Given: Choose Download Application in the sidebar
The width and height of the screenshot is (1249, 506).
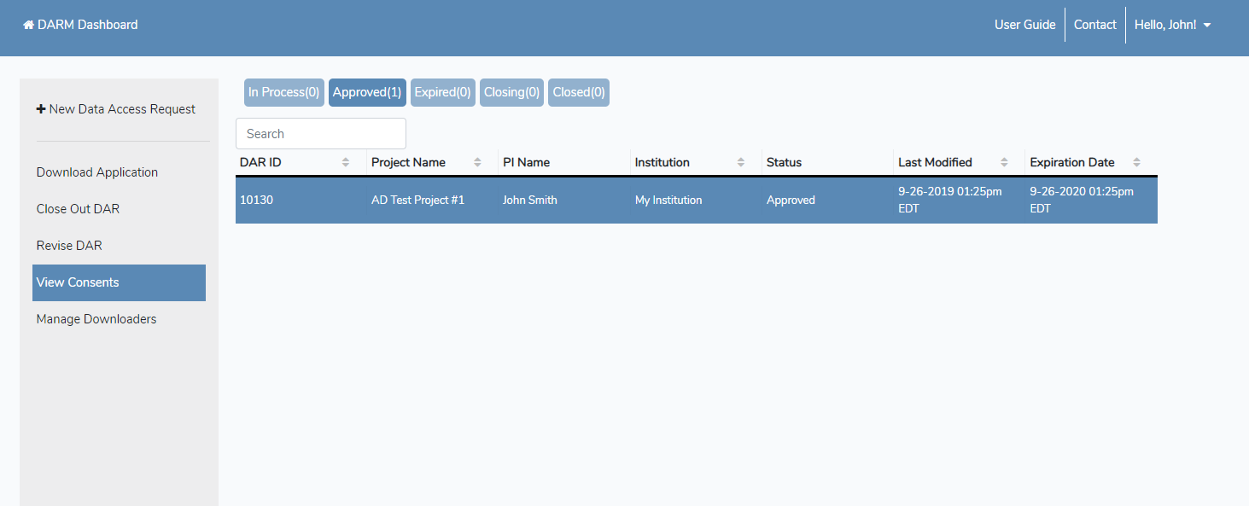Looking at the screenshot, I should (97, 172).
